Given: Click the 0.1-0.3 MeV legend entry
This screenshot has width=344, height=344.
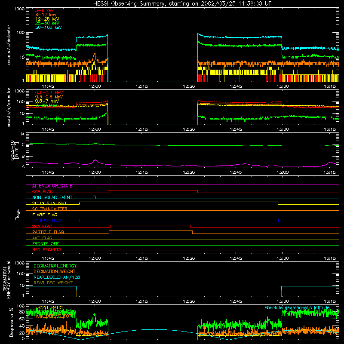Looking at the screenshot, I should tap(49, 92).
